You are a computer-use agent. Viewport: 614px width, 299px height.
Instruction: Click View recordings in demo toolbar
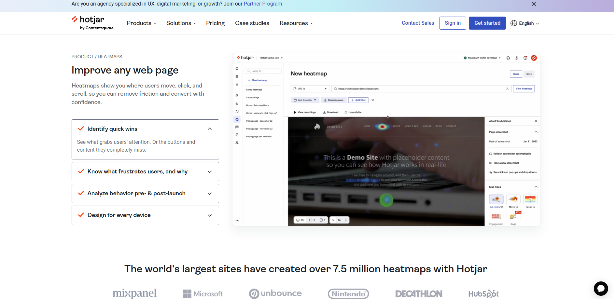pyautogui.click(x=305, y=112)
